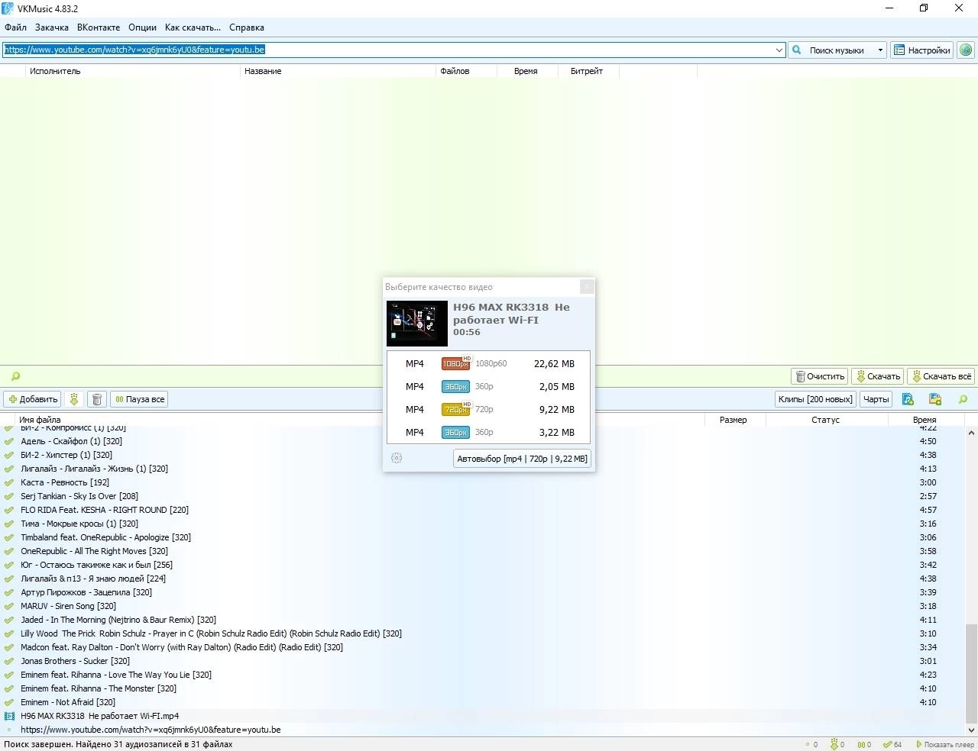
Task: Click the Скачать button
Action: 878,376
